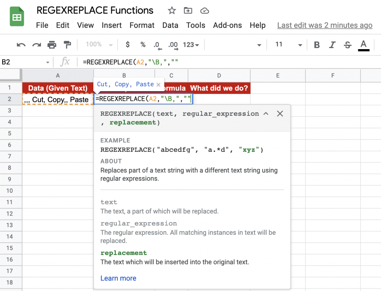381x291 pixels.
Task: Decrease decimal places
Action: click(157, 44)
